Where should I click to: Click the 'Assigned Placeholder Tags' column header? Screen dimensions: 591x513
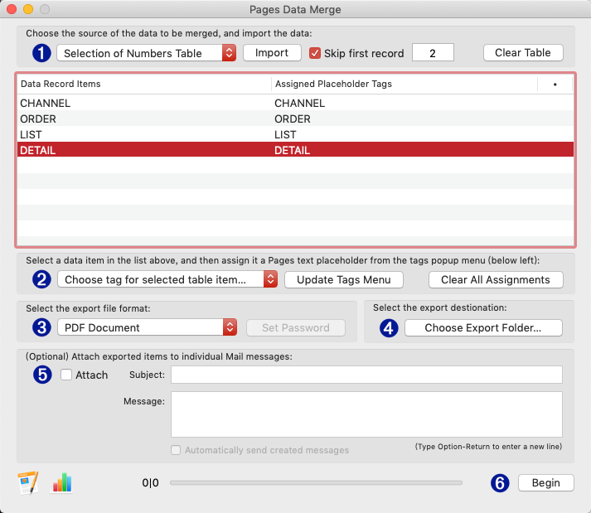(x=404, y=84)
